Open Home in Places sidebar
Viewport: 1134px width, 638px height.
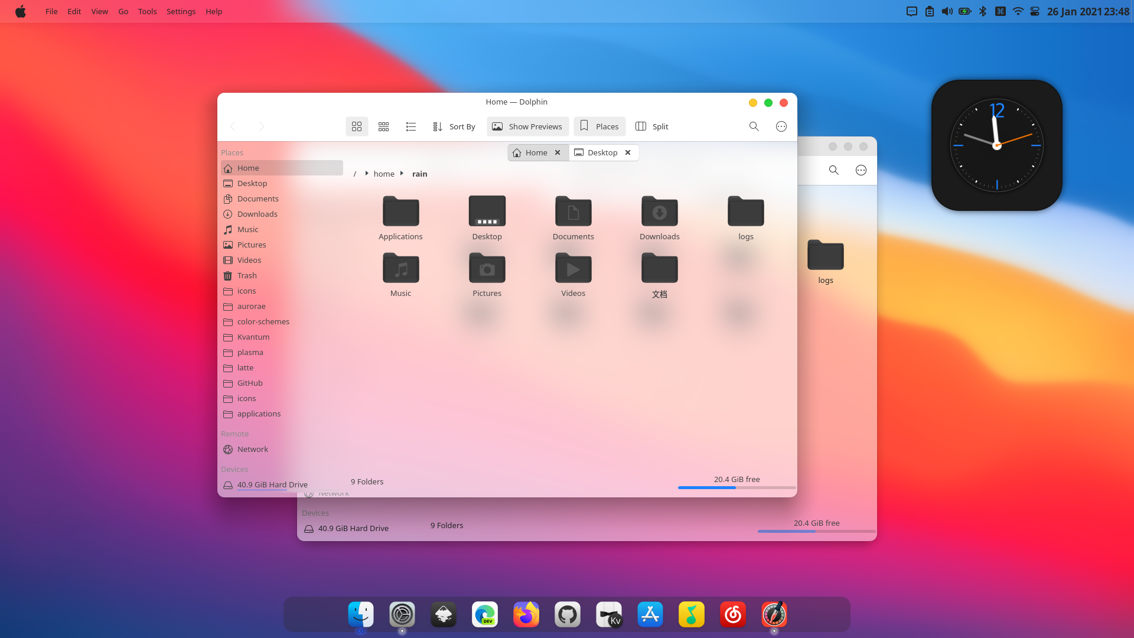coord(282,168)
